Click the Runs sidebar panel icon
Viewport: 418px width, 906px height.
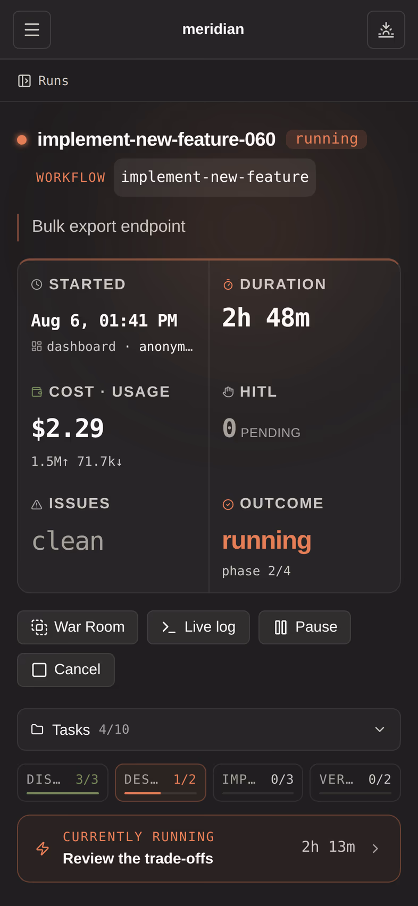point(24,81)
